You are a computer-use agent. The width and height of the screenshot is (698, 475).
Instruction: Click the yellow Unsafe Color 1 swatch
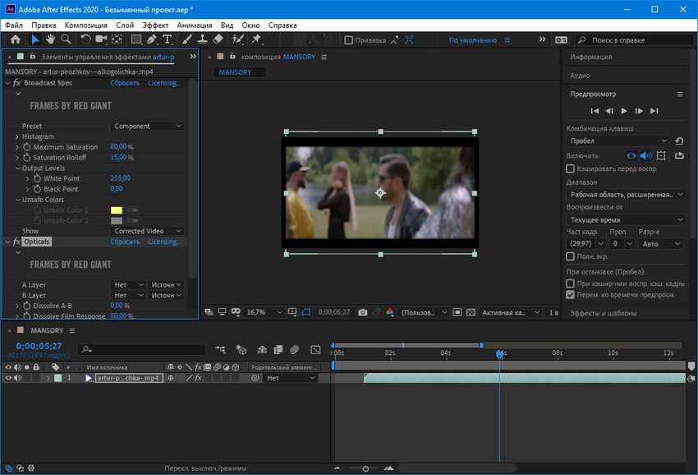(117, 210)
